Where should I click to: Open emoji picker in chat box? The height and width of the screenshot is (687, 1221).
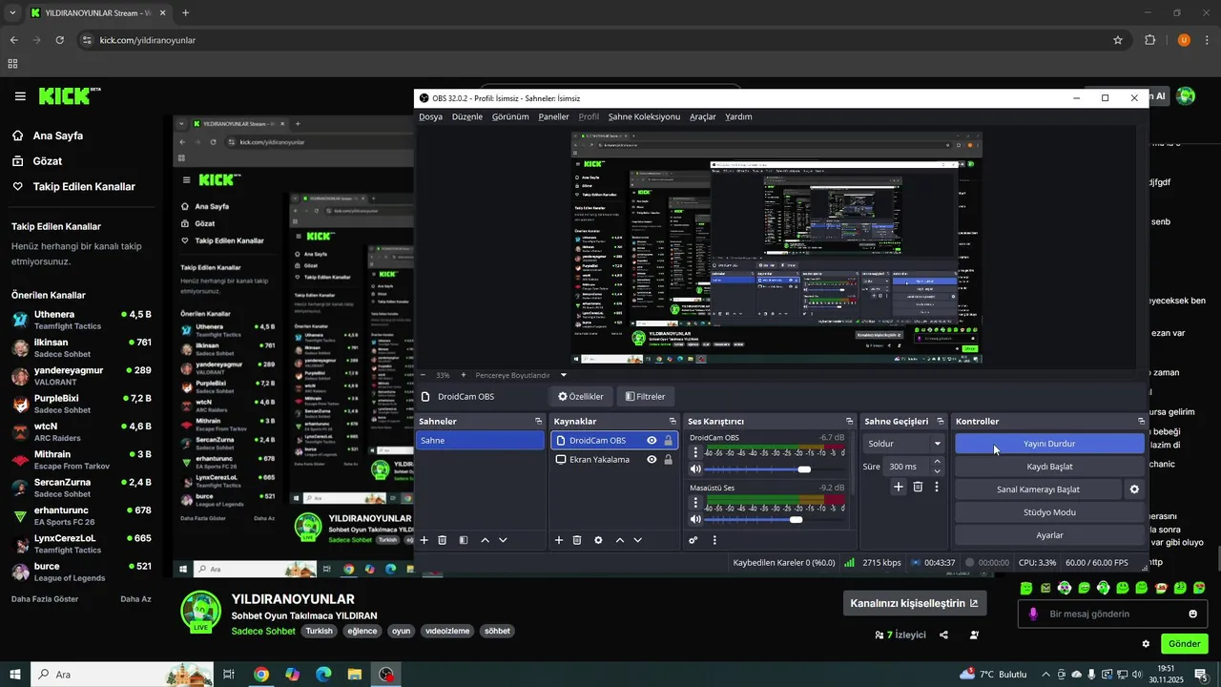(1192, 614)
